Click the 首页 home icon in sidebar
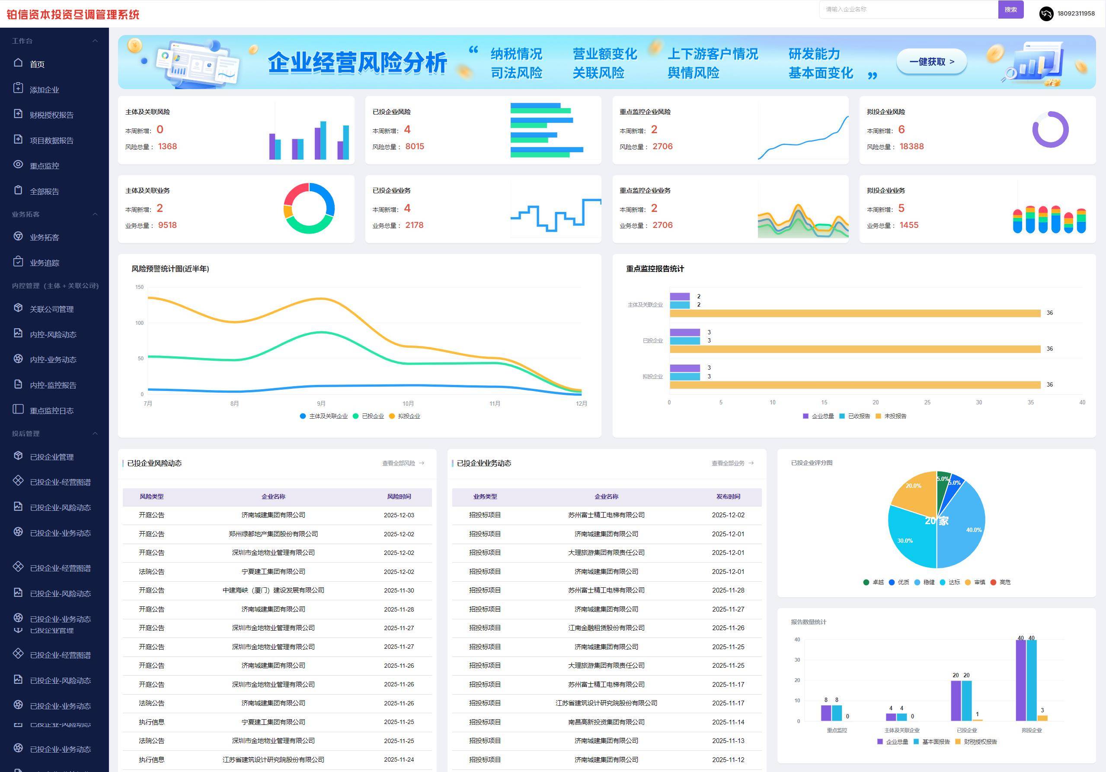The width and height of the screenshot is (1106, 772). tap(18, 63)
